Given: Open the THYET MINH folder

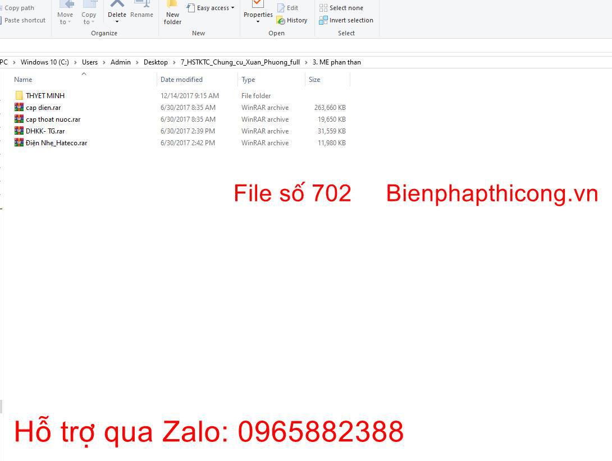Looking at the screenshot, I should 45,96.
